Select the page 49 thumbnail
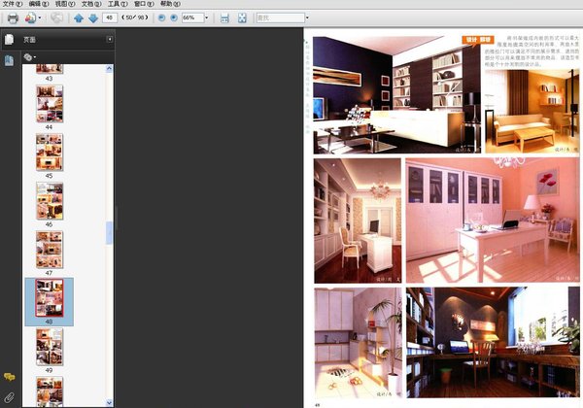The height and width of the screenshot is (408, 583). [x=50, y=347]
